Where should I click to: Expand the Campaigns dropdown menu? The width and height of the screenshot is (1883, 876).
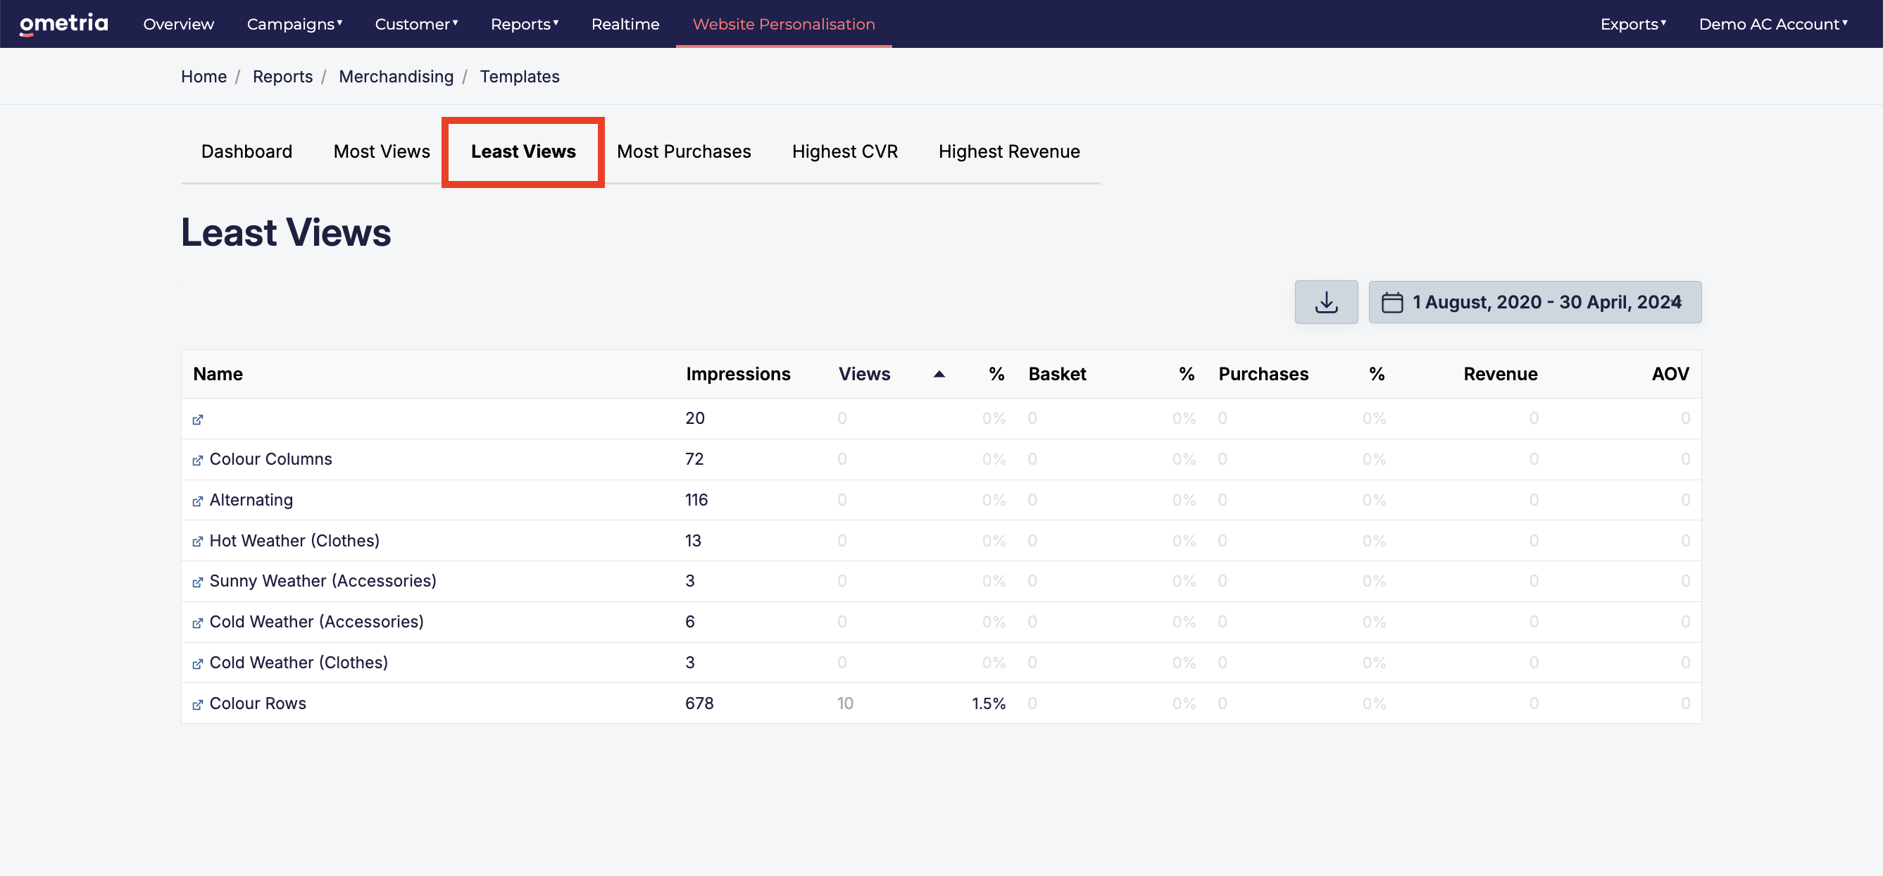click(294, 24)
